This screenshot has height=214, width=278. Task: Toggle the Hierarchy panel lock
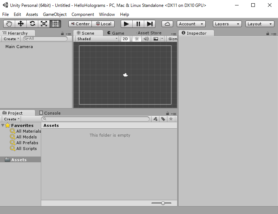tap(62, 33)
